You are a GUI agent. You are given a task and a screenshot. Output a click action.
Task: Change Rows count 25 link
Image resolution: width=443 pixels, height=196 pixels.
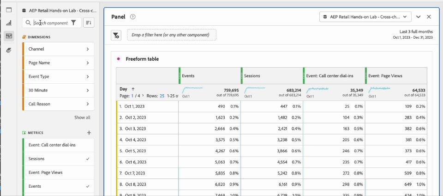tap(162, 96)
